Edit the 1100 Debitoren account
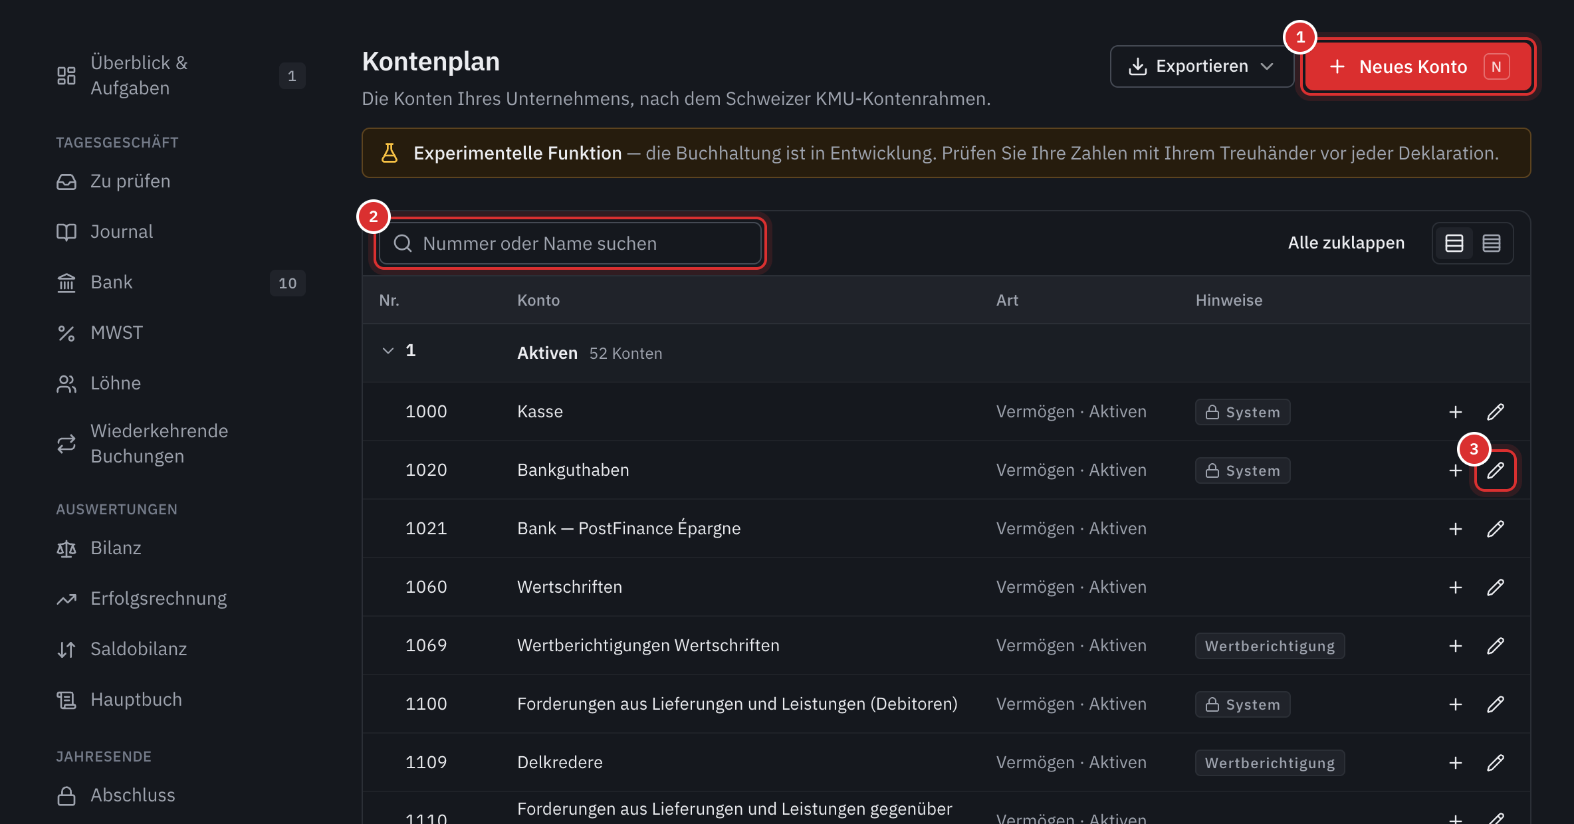Viewport: 1574px width, 824px height. [1496, 704]
